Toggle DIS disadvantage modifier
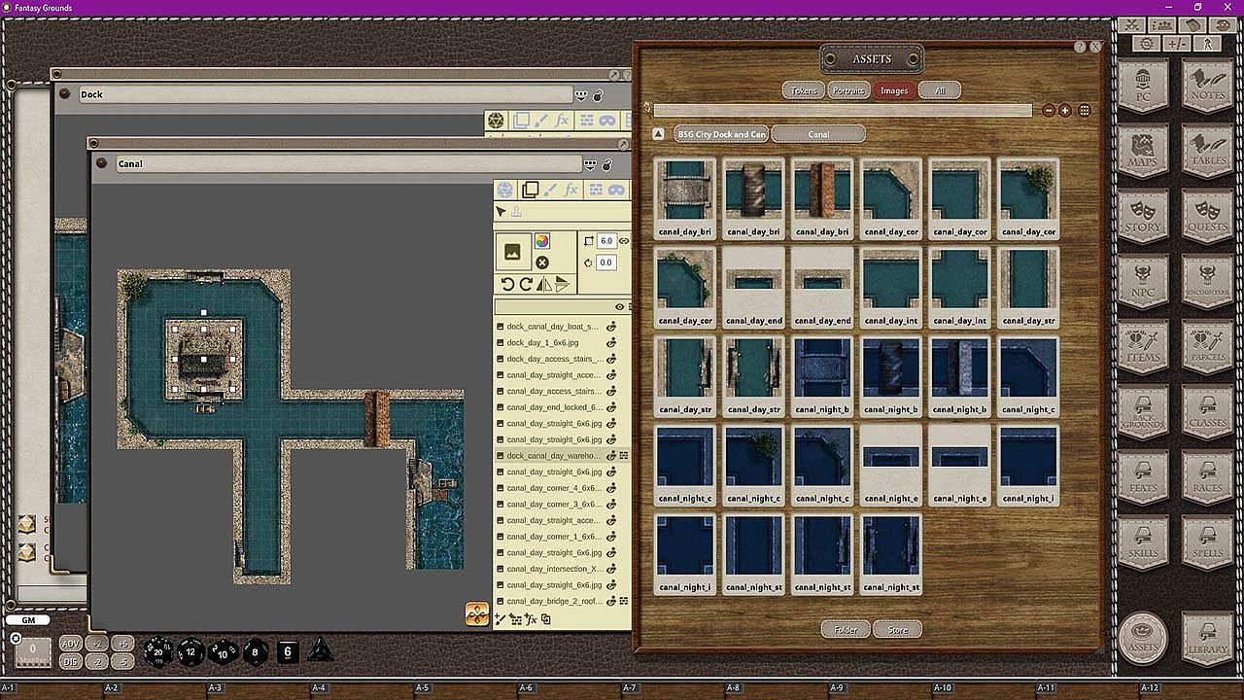The height and width of the screenshot is (700, 1244). coord(71,662)
